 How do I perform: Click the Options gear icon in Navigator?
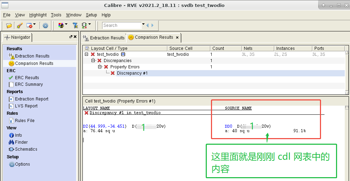coord(12,165)
